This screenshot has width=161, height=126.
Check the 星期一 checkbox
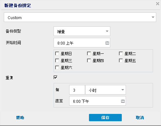tap(89, 53)
